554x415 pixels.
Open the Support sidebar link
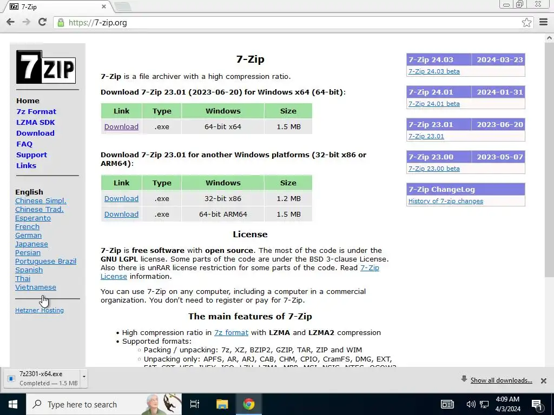[x=31, y=155]
